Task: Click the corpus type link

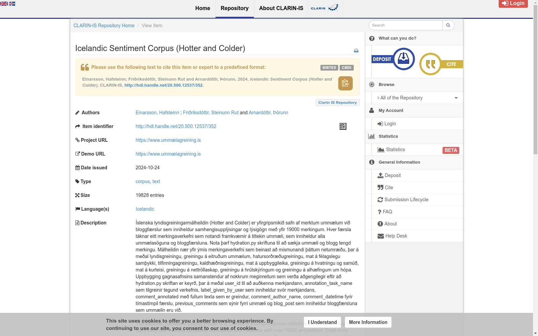Action: [143, 181]
